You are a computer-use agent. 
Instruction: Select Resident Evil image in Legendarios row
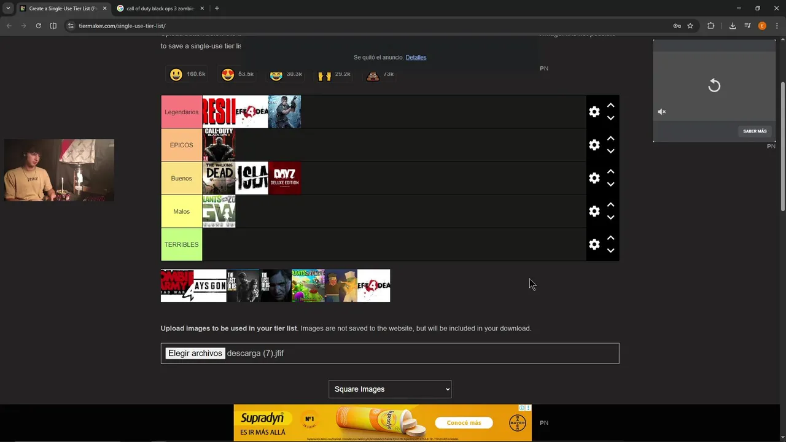[x=219, y=112]
